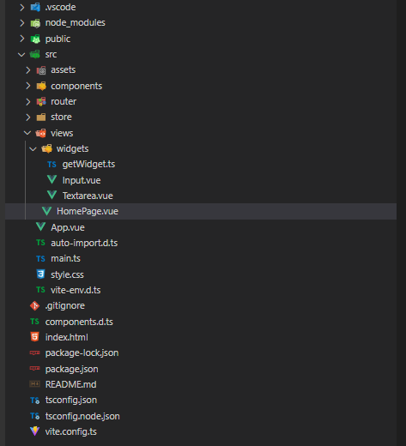Select the router folder name
The width and height of the screenshot is (406, 446).
64,101
